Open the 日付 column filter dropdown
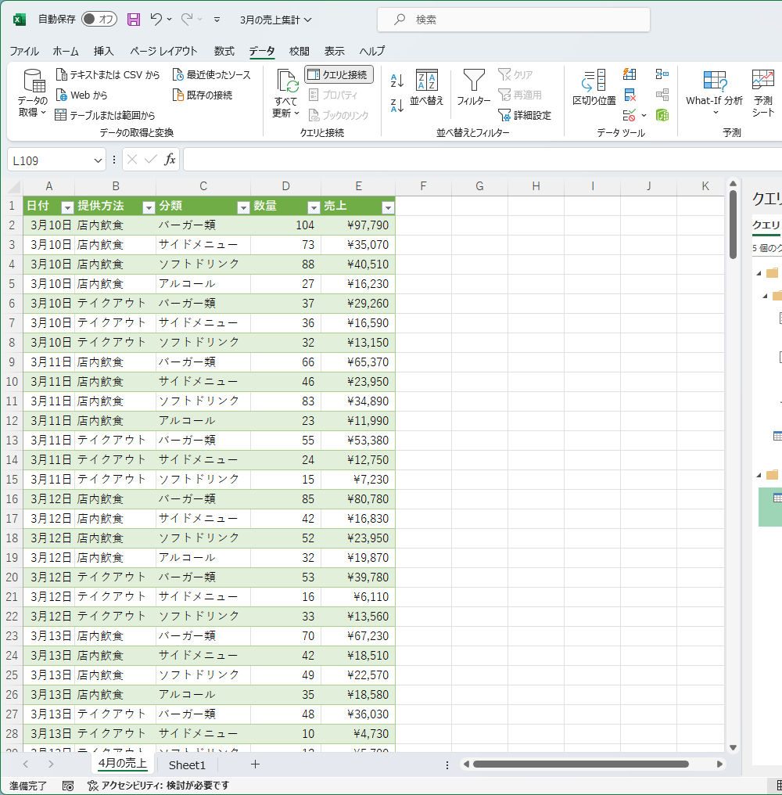The image size is (782, 795). [x=67, y=207]
